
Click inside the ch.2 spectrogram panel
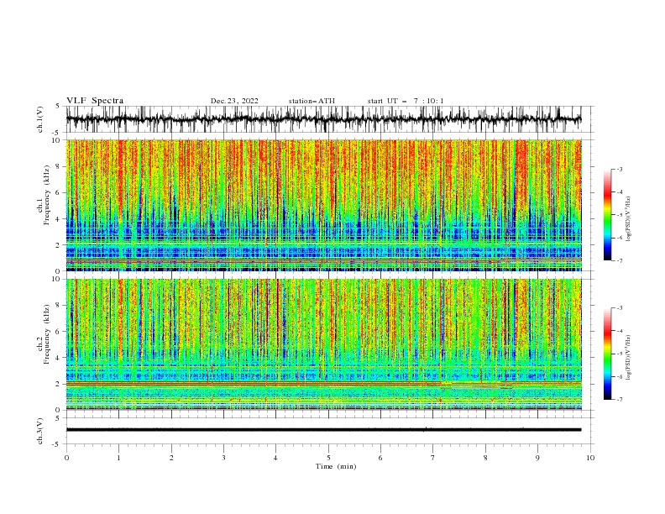(x=323, y=344)
